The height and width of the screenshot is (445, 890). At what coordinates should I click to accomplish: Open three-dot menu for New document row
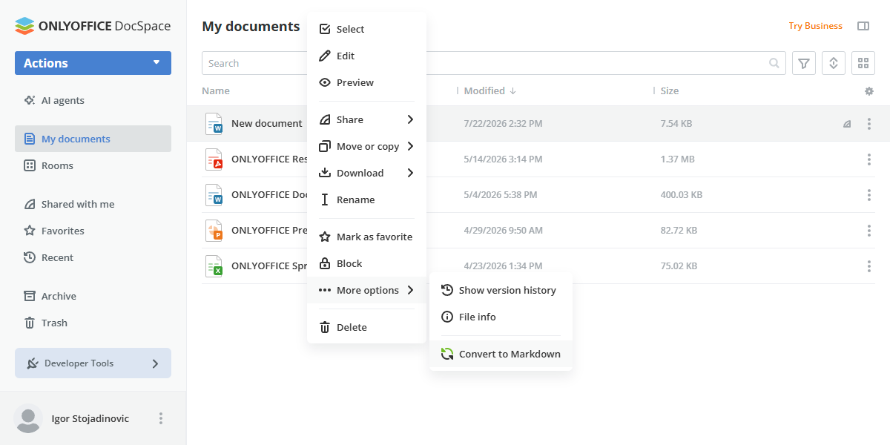(x=869, y=124)
